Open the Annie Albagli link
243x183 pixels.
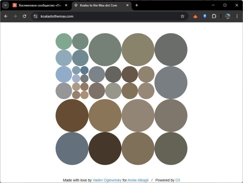(138, 180)
